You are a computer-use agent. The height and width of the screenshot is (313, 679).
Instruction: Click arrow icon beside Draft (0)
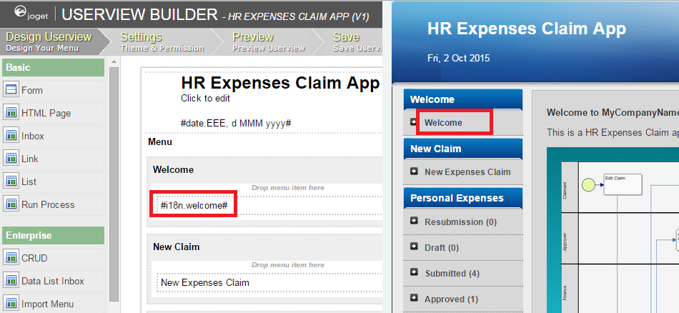414,247
